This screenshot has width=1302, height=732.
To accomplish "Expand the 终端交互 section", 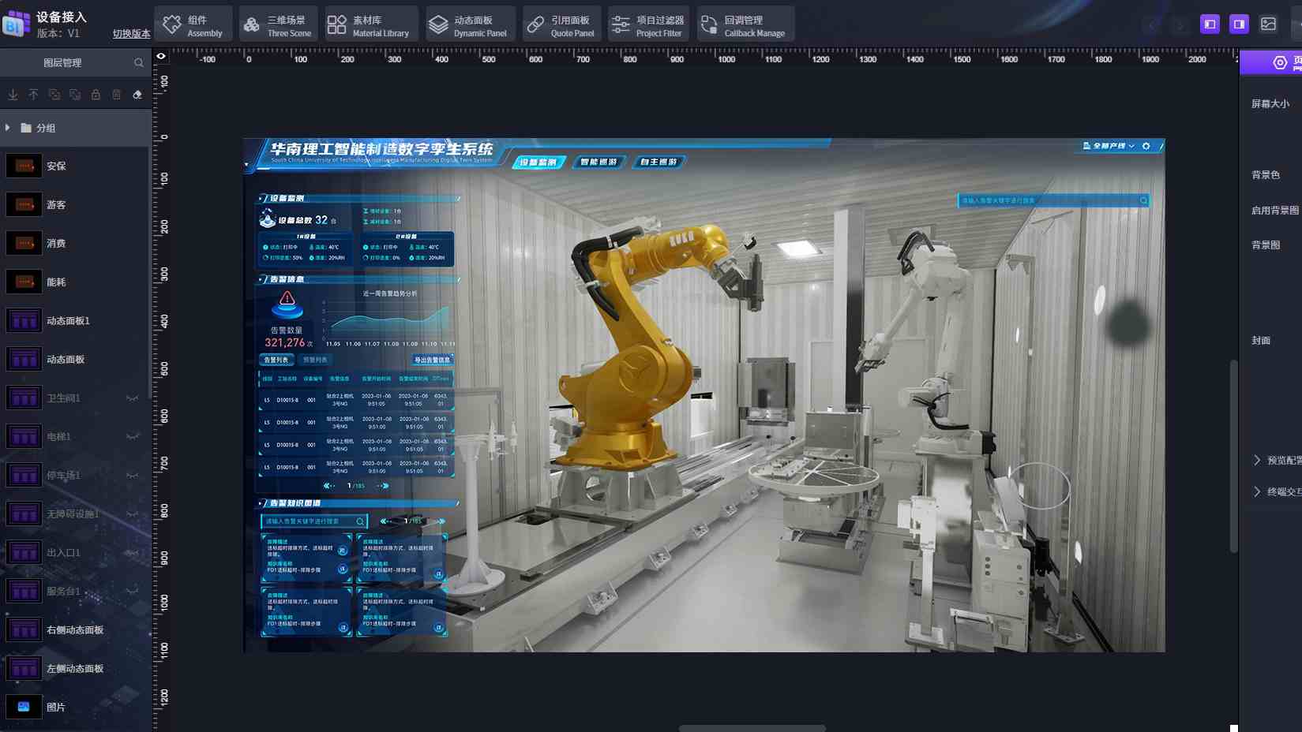I will [1257, 491].
